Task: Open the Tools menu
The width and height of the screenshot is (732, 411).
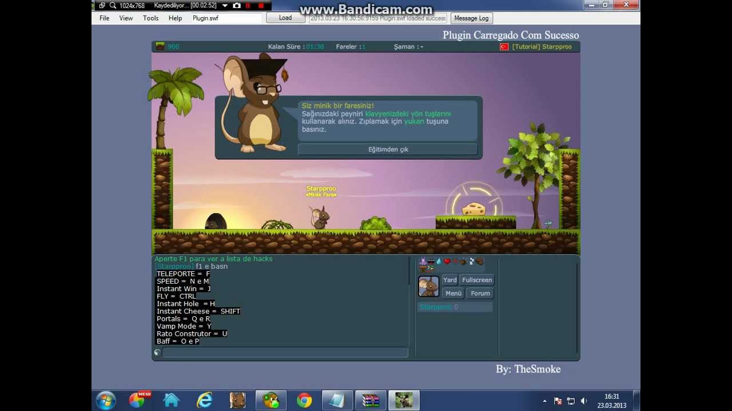Action: click(151, 18)
